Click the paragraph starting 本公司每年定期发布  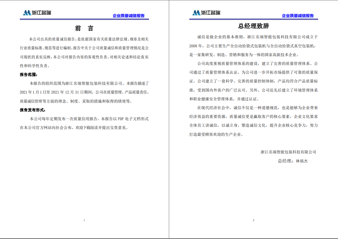coord(84,123)
